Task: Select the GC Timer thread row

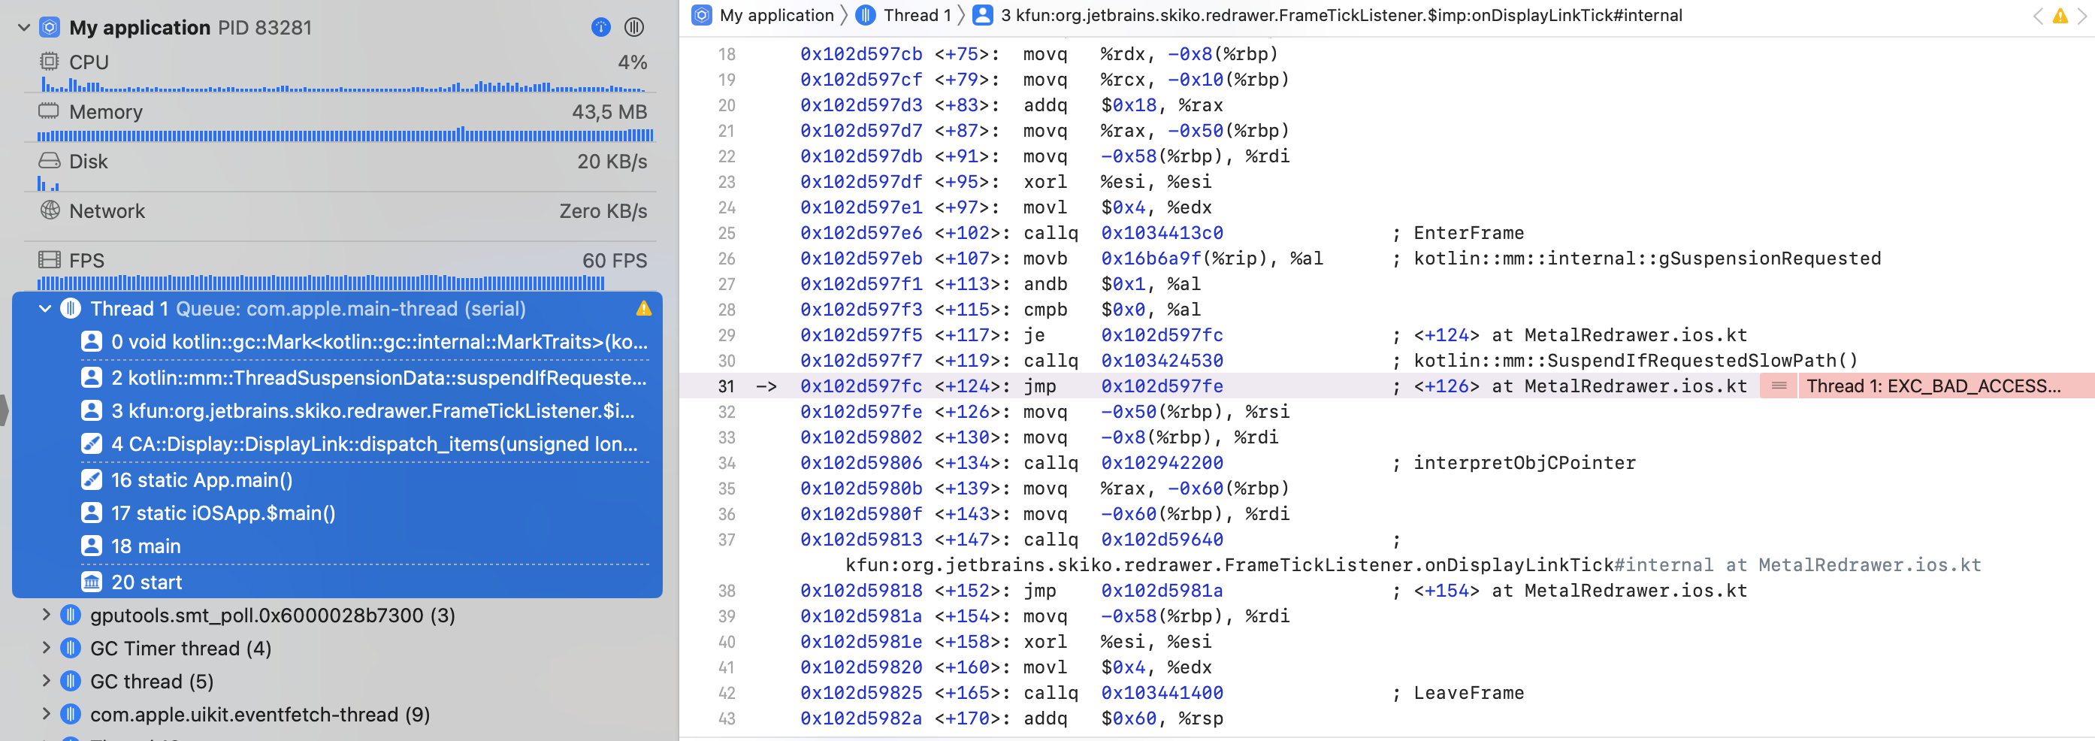Action: click(x=337, y=649)
